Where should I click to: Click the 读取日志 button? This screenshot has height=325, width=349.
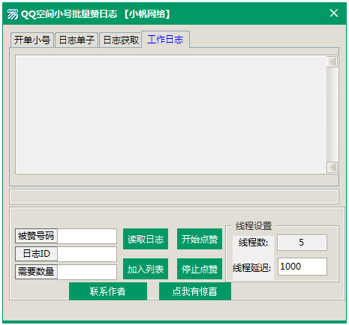pos(146,239)
